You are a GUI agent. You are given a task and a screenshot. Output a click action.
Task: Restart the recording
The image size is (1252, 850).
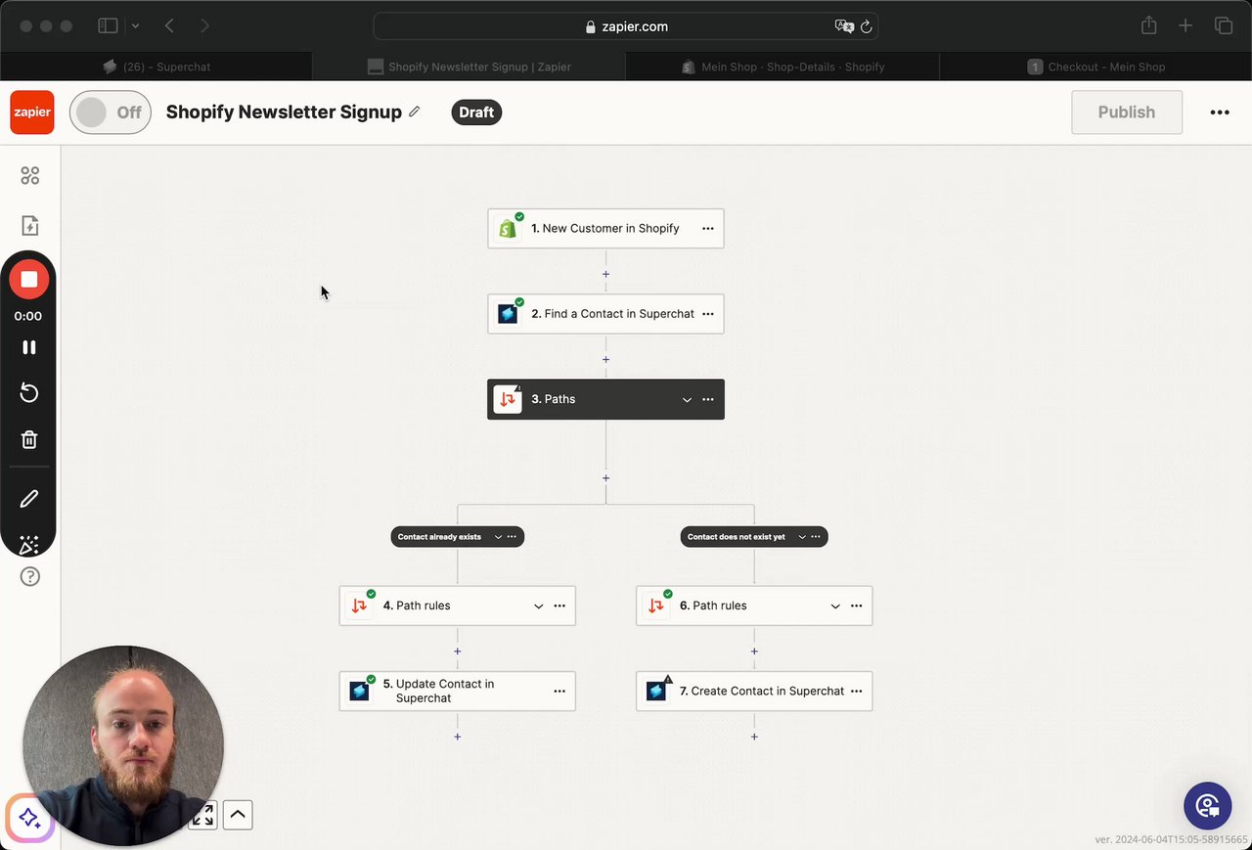(29, 393)
